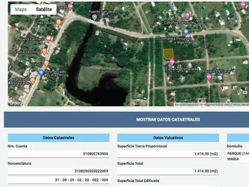This screenshot has width=249, height=187.
Task: Select the Datos Valuativos panel header
Action: tap(168, 138)
